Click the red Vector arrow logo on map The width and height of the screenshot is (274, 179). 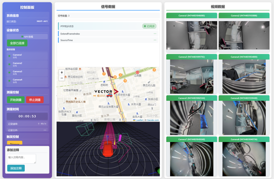(116, 91)
